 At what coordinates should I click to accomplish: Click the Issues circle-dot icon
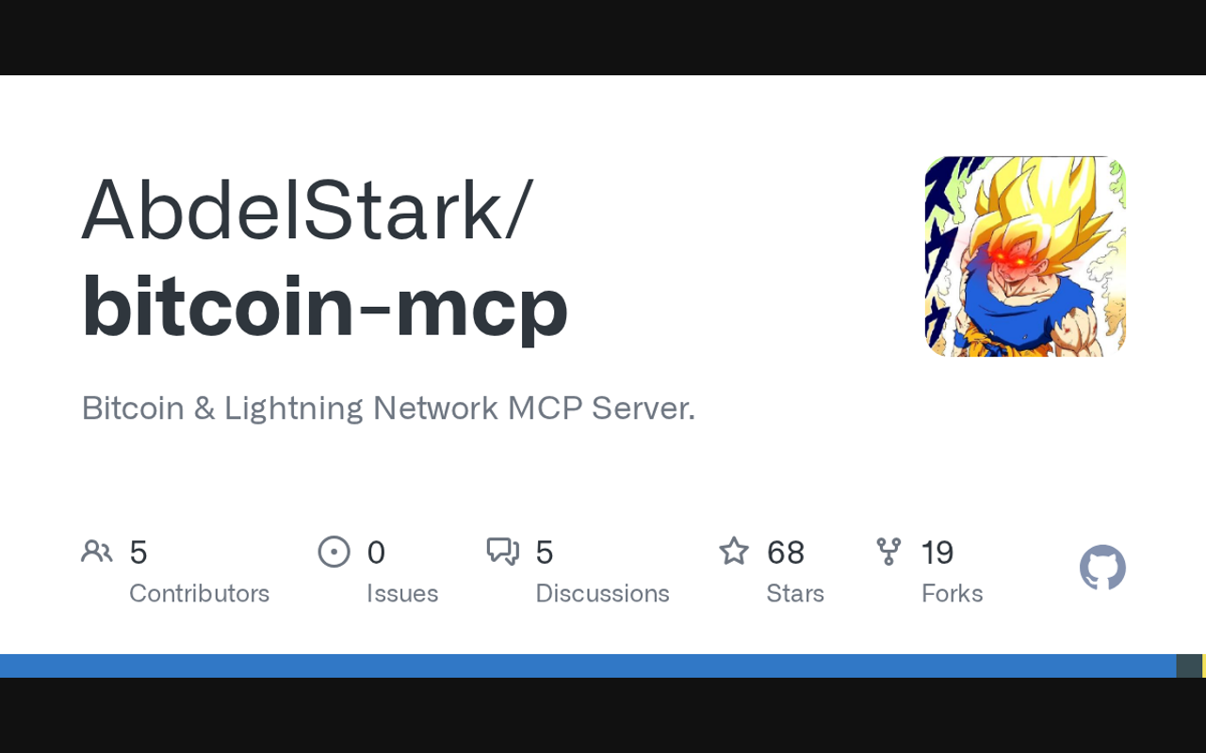[x=334, y=552]
